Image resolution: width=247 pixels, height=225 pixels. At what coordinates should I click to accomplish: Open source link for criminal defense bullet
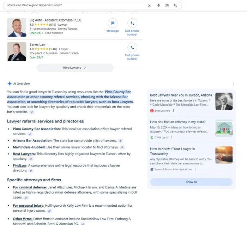coord(26,198)
